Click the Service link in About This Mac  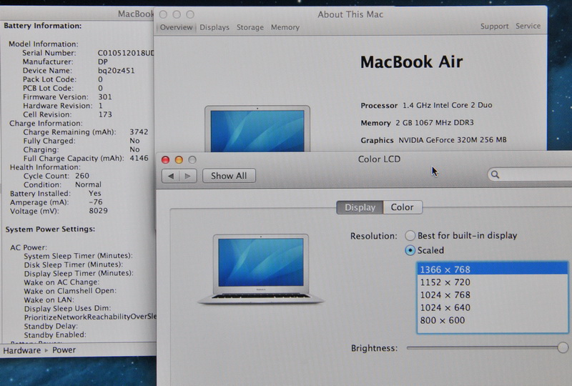[x=528, y=26]
